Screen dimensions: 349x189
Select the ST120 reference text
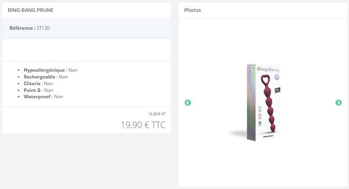43,28
